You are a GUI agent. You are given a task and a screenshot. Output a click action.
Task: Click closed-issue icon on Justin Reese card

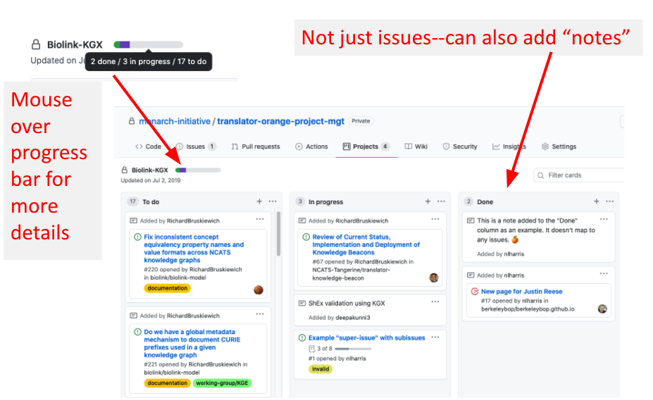pos(475,292)
